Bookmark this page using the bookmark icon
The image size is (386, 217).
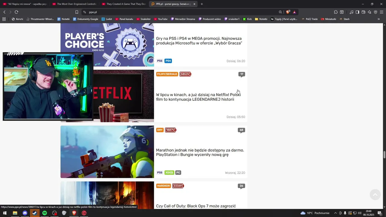click(x=77, y=12)
